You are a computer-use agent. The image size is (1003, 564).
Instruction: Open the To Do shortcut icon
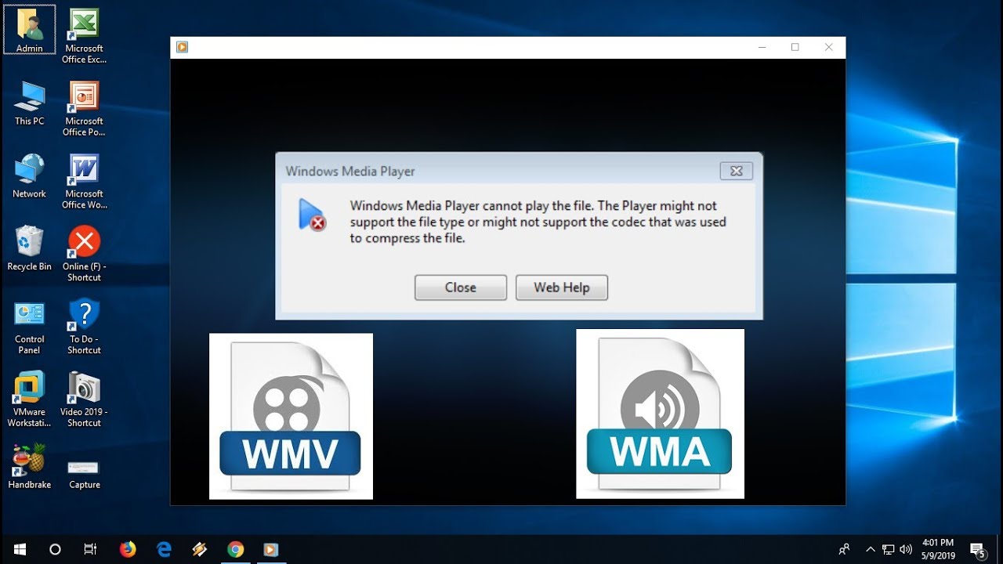[84, 327]
